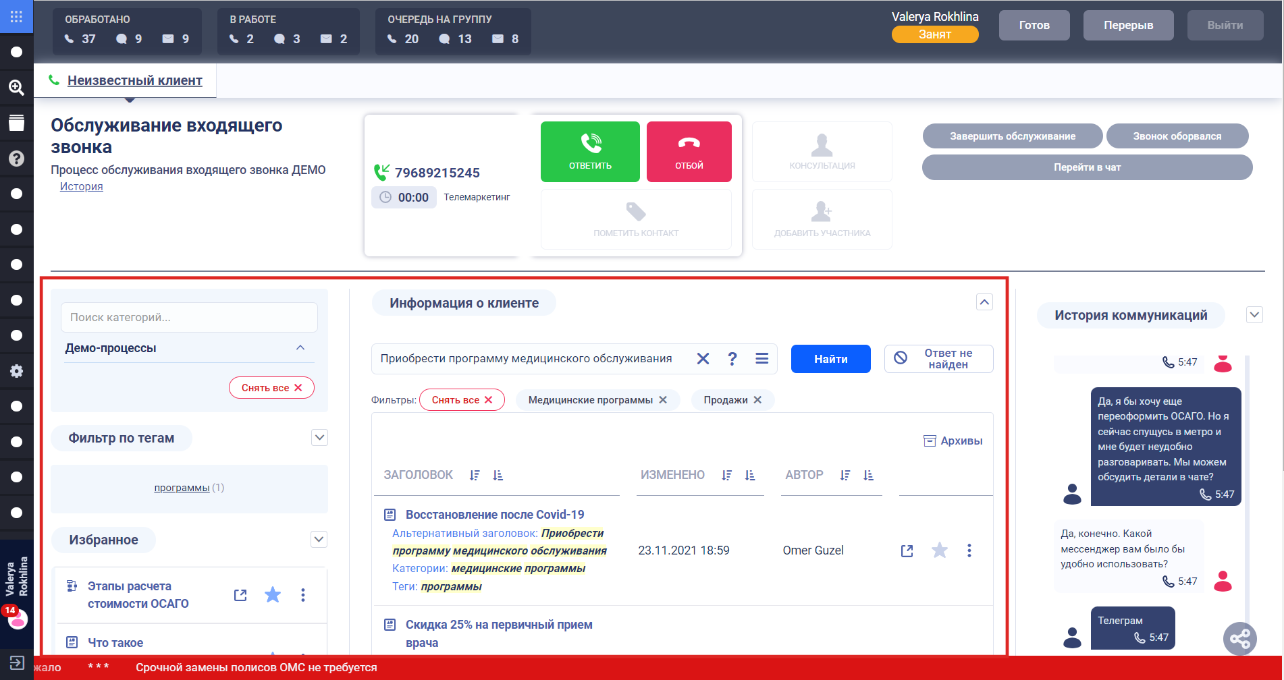Reject the call with ОТБОЙ

tap(689, 152)
